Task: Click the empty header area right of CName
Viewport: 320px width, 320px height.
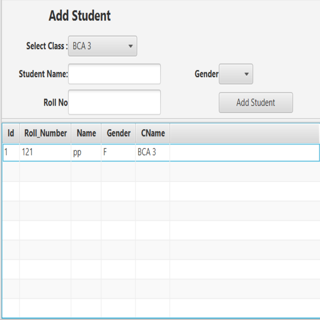Action: tap(245, 133)
